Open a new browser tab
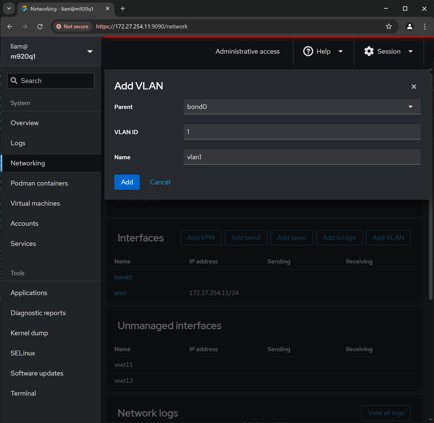This screenshot has width=434, height=423. (x=123, y=8)
